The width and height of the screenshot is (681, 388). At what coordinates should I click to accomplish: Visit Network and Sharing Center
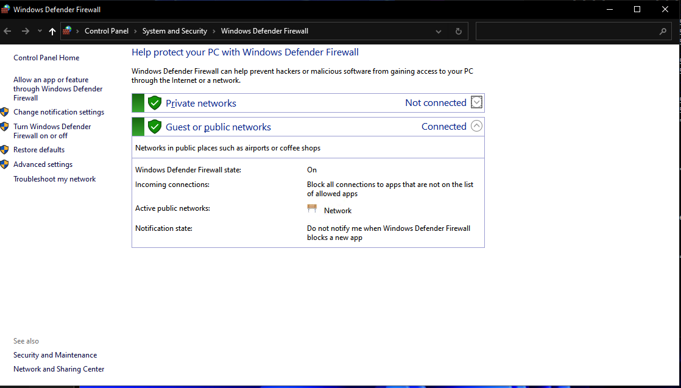click(58, 369)
